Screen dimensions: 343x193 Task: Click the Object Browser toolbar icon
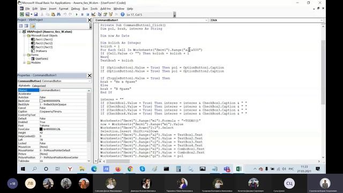(x=111, y=14)
